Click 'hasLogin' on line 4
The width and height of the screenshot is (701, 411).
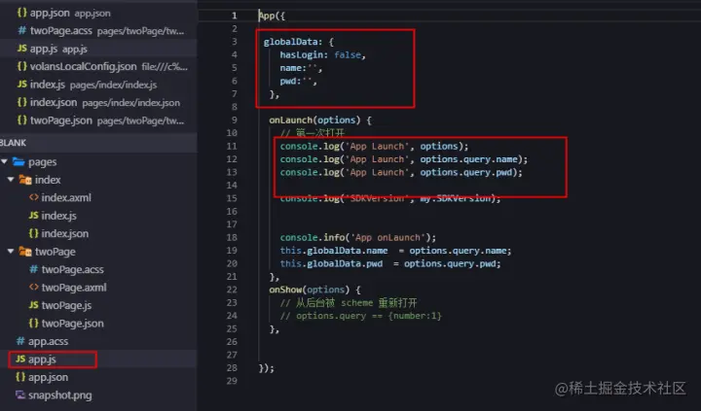click(301, 54)
